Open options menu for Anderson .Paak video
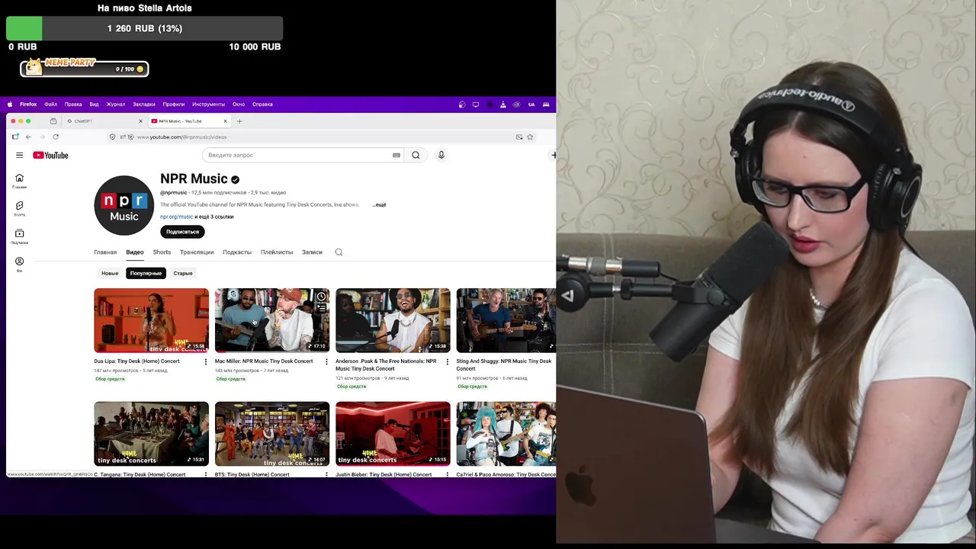The height and width of the screenshot is (549, 976). click(x=448, y=361)
